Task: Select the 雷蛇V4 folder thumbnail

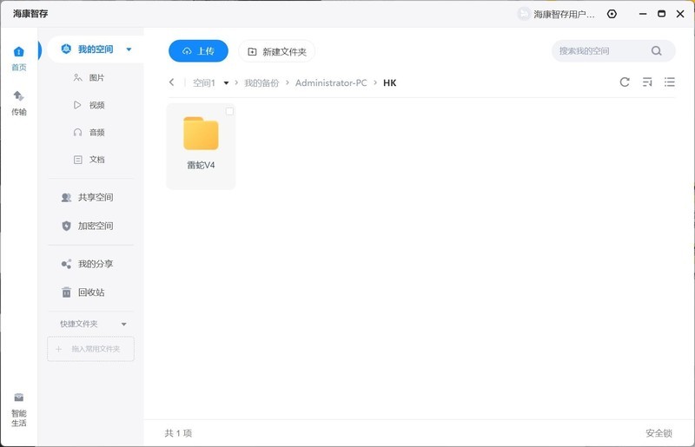Action: pyautogui.click(x=201, y=134)
